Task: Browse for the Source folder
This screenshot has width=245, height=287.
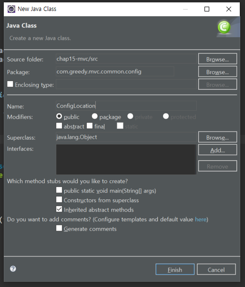Action: coord(217,59)
